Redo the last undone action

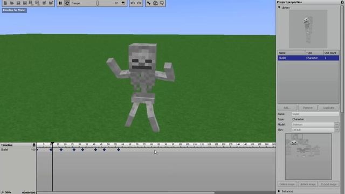pos(139,3)
